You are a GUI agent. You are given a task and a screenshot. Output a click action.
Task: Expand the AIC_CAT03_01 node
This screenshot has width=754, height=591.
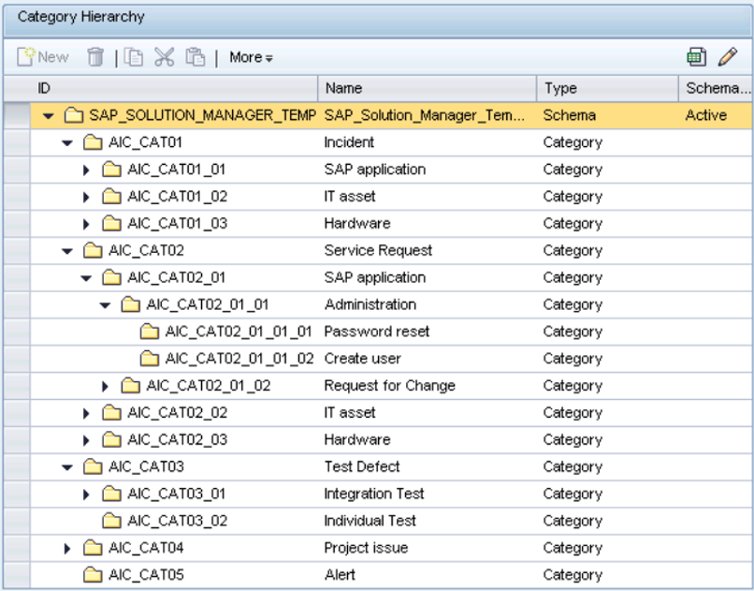coord(86,495)
